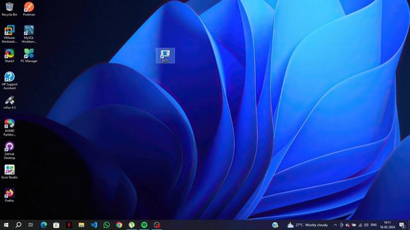Expand the hidden system tray icons chevron
This screenshot has width=410, height=230.
pyautogui.click(x=335, y=225)
